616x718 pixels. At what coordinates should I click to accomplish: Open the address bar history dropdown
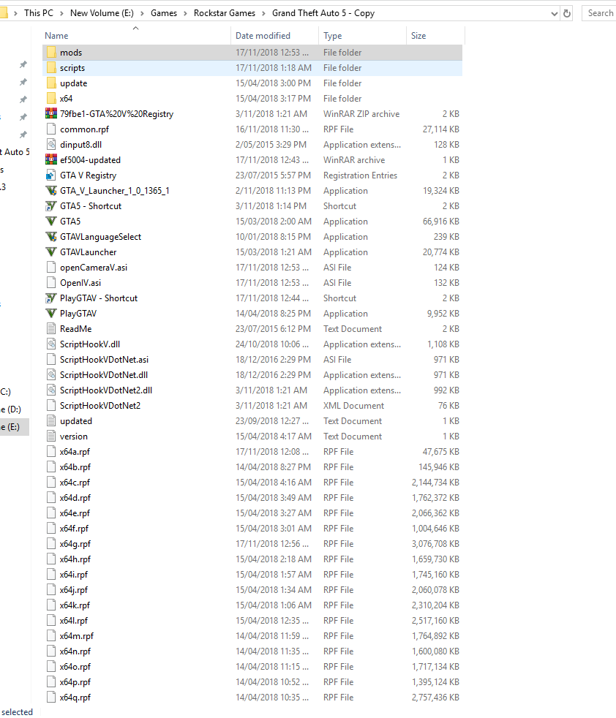(x=555, y=13)
